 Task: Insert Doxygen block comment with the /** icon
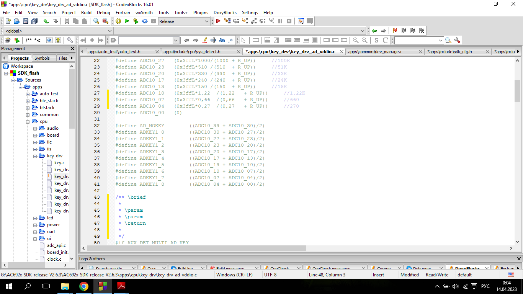[x=29, y=40]
